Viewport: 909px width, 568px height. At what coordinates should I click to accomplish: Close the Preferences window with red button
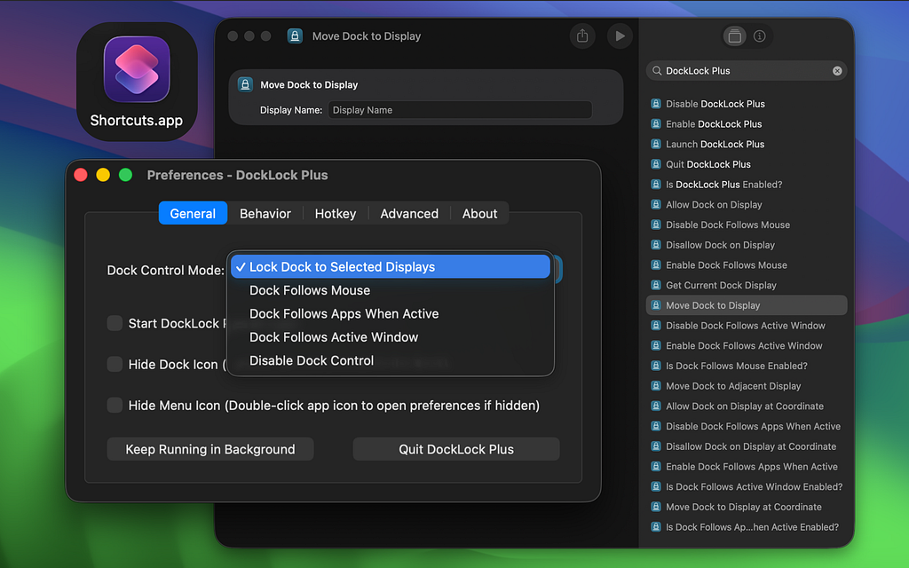pos(81,175)
